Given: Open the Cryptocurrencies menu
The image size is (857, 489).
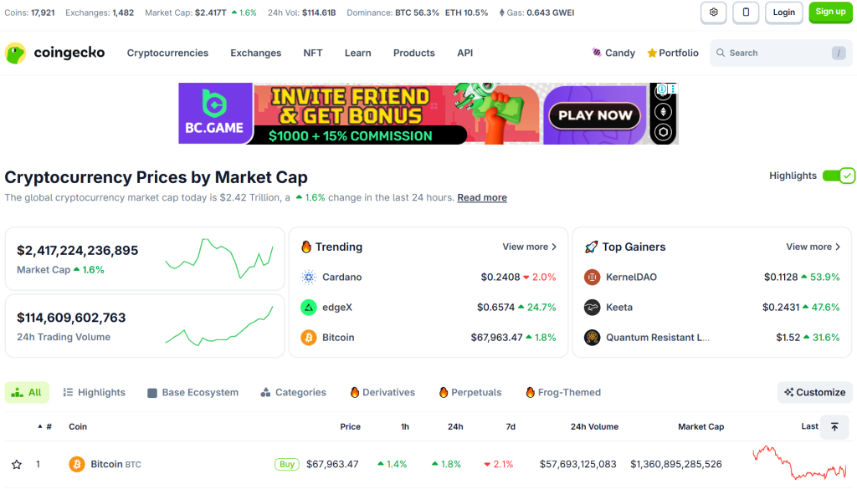Looking at the screenshot, I should point(167,53).
